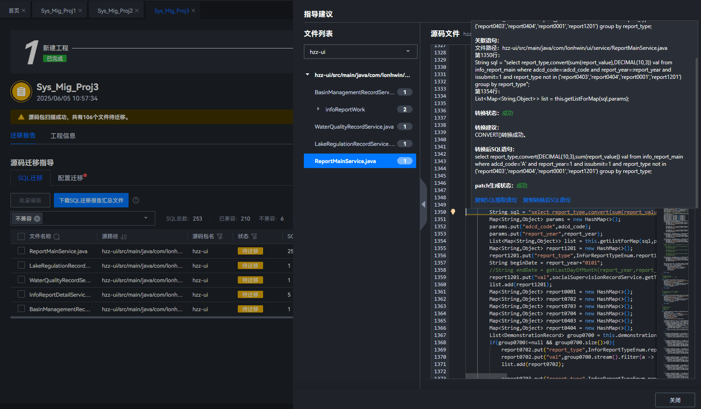
Task: Check the WaterQualityRecordSe row checkbox
Action: [21, 279]
